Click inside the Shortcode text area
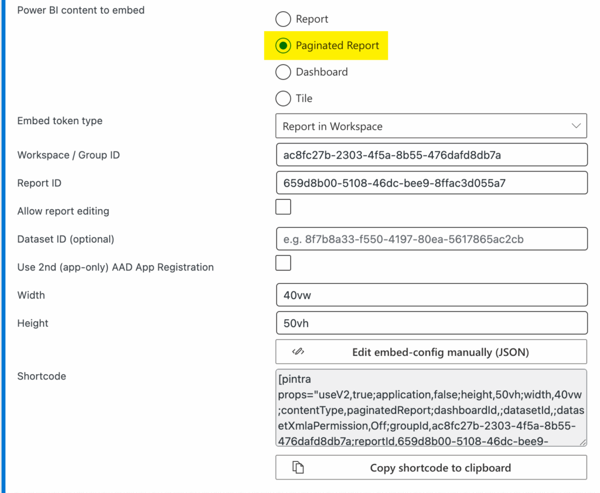This screenshot has width=600, height=493. coord(431,408)
